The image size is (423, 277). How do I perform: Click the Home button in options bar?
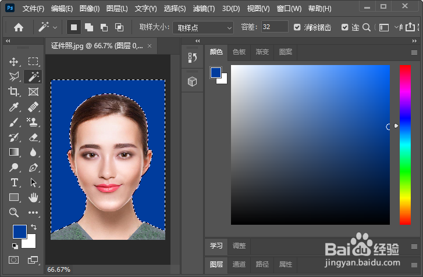19,27
